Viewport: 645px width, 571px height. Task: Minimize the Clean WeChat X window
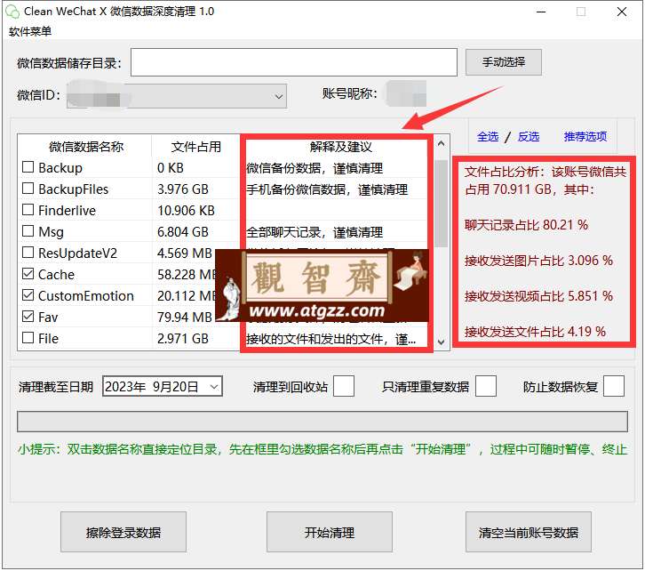point(541,12)
